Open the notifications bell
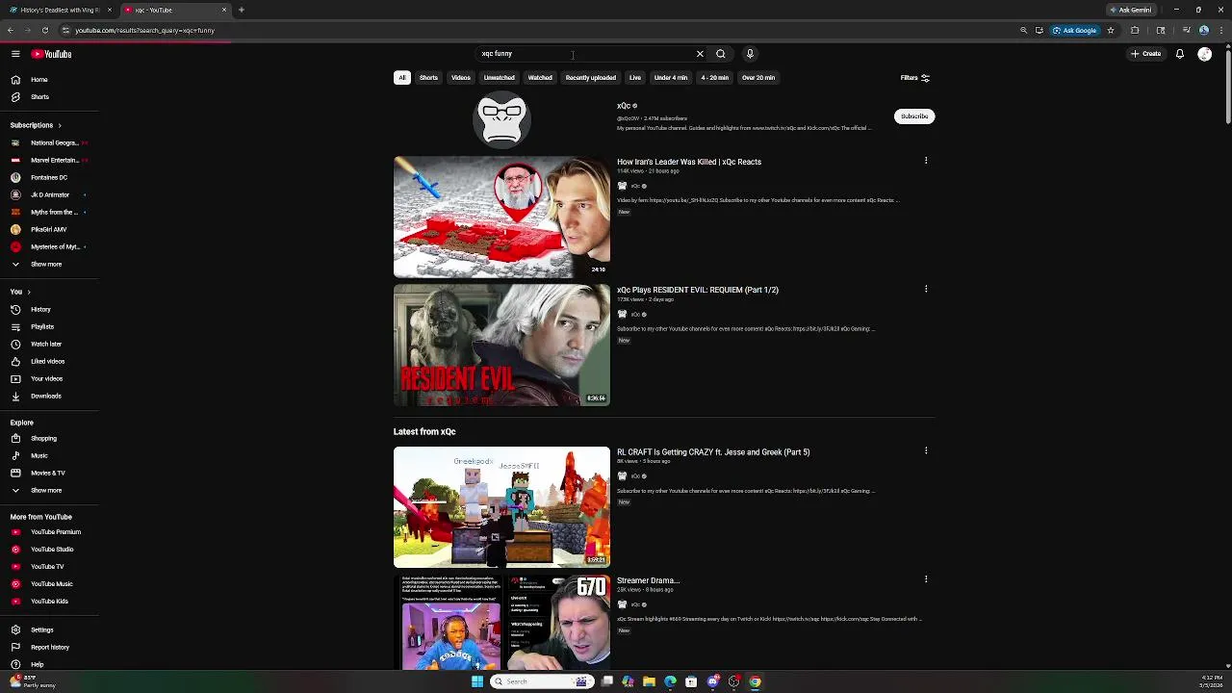Image resolution: width=1232 pixels, height=693 pixels. [1179, 54]
